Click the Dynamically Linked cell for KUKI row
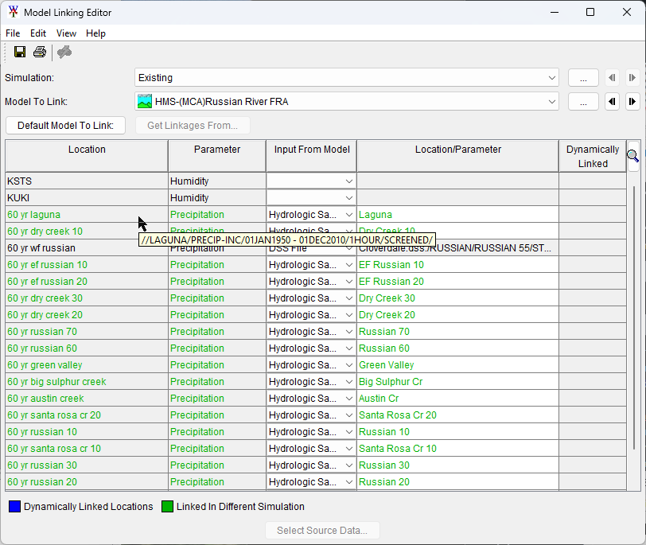 click(592, 198)
